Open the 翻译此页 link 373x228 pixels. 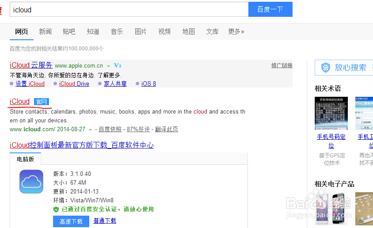tap(167, 129)
